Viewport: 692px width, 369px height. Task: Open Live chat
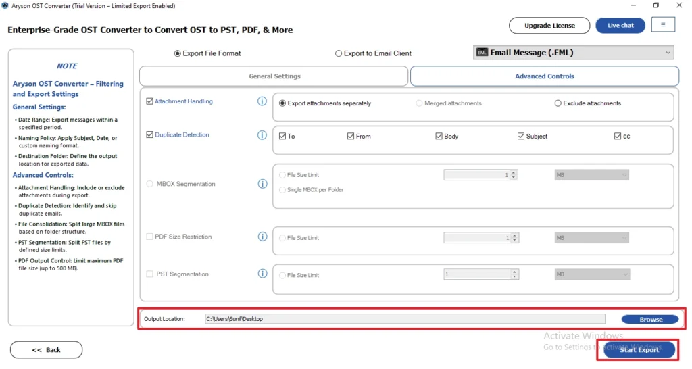(x=620, y=26)
